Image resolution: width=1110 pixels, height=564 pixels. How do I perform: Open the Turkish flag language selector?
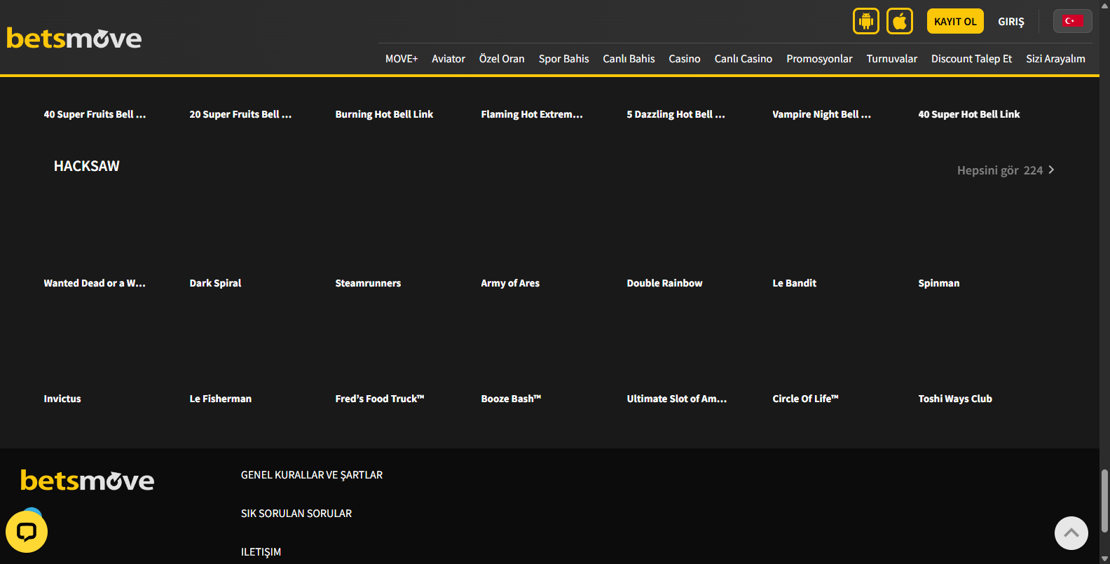1071,21
